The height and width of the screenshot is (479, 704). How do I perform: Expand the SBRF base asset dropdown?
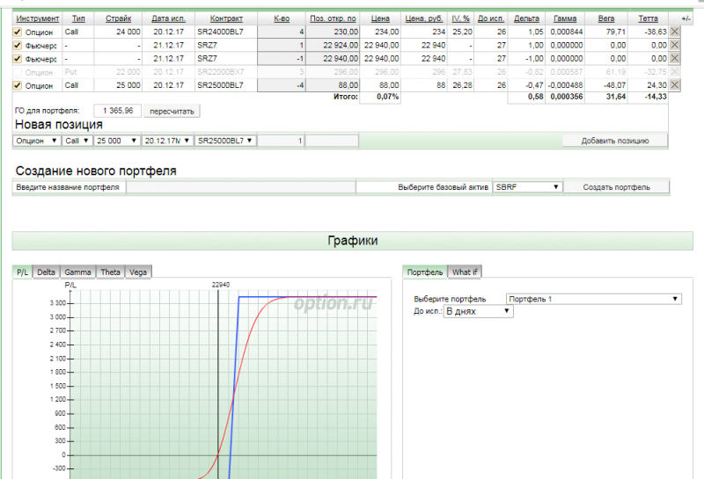coord(527,187)
